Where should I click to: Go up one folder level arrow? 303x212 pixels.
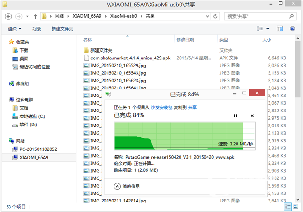coord(35,16)
